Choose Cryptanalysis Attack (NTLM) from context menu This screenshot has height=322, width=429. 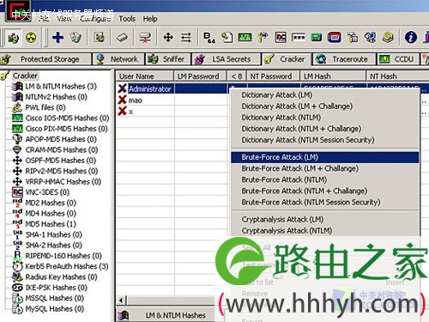(x=287, y=231)
